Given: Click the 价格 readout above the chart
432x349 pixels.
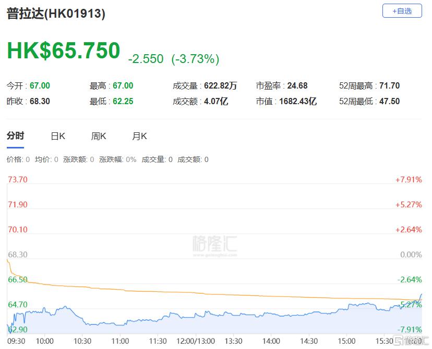Looking at the screenshot, I should point(18,159).
